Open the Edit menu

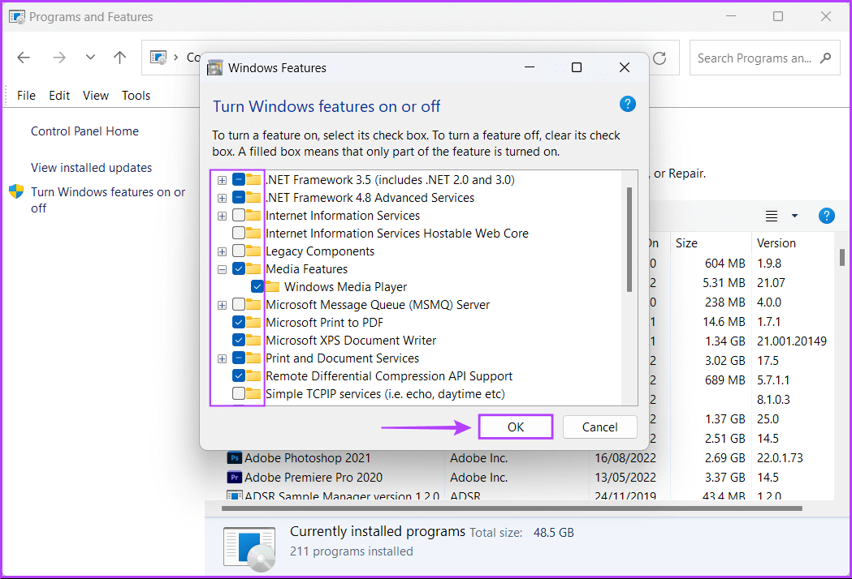59,96
